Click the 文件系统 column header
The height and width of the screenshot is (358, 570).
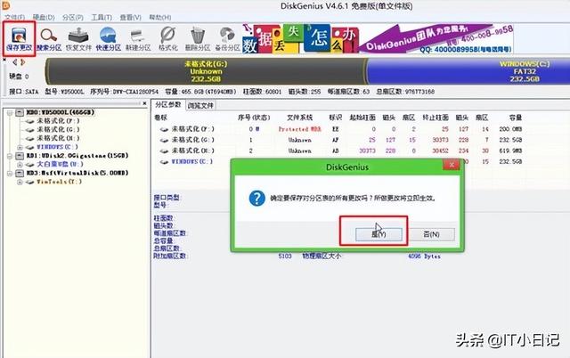pyautogui.click(x=299, y=118)
